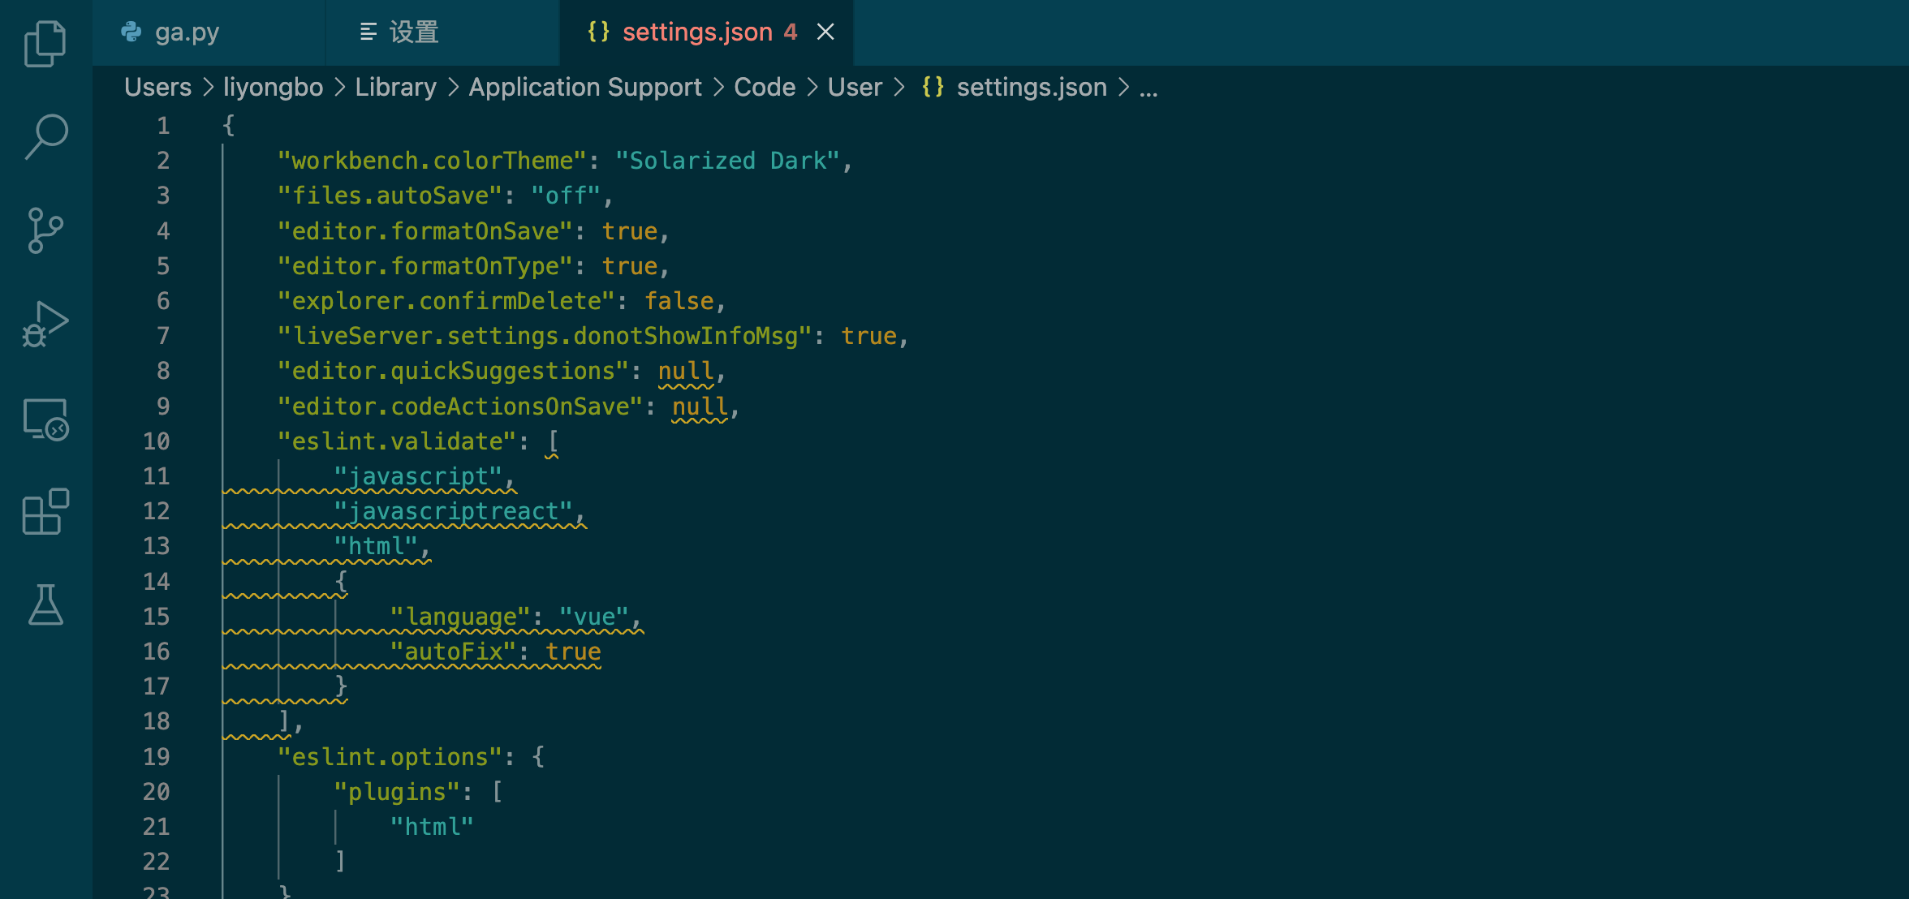Click "workbench.colorTheme" key text
Image resolution: width=1909 pixels, height=899 pixels.
click(432, 161)
